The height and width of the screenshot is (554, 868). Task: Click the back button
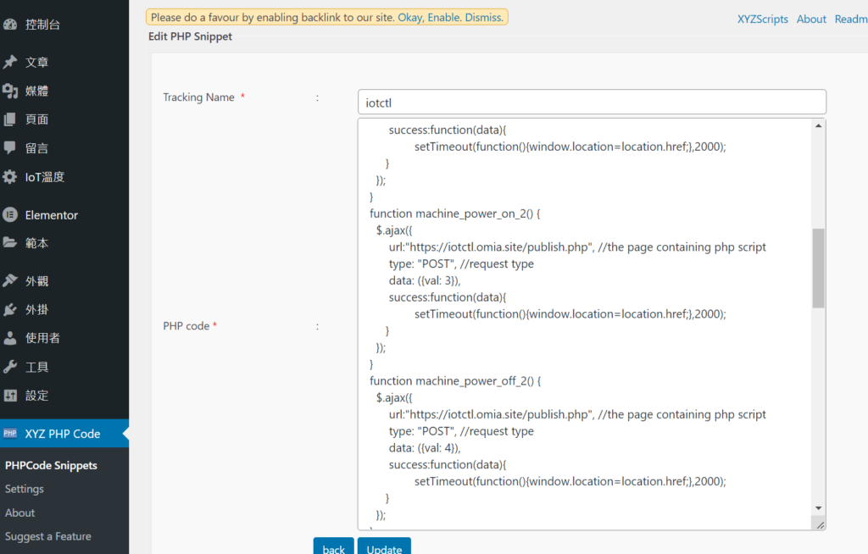(333, 548)
